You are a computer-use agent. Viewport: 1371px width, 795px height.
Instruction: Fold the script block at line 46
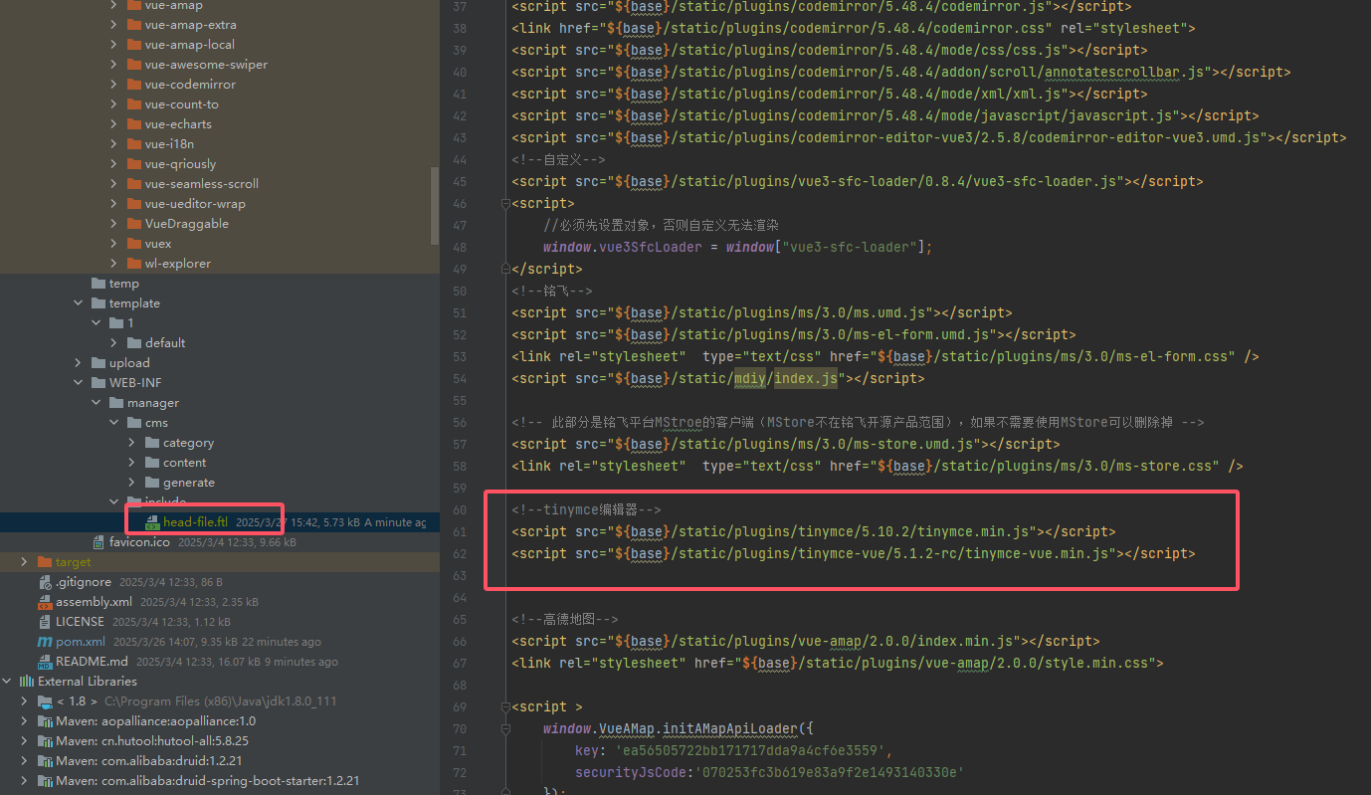[504, 203]
